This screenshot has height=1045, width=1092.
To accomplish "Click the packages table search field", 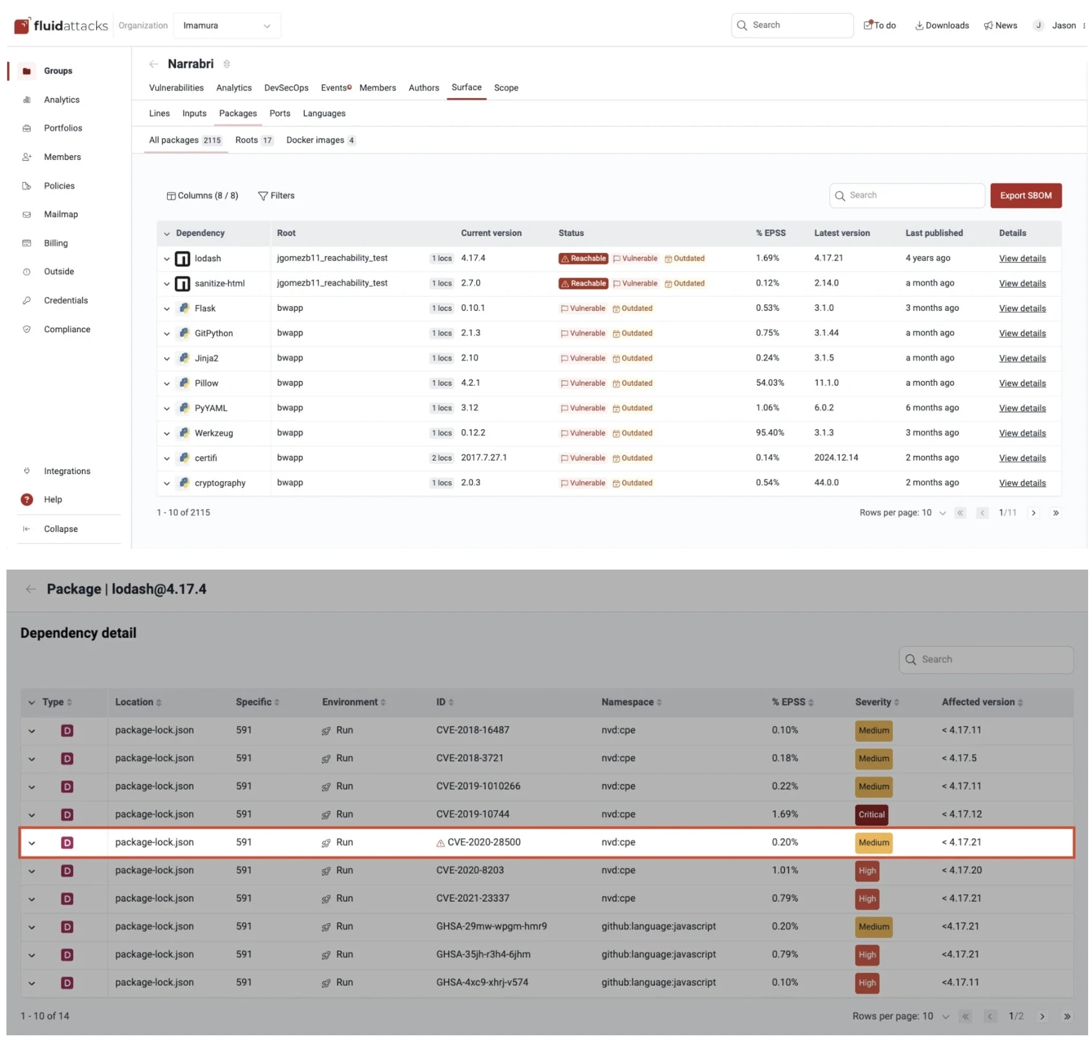I will [906, 196].
